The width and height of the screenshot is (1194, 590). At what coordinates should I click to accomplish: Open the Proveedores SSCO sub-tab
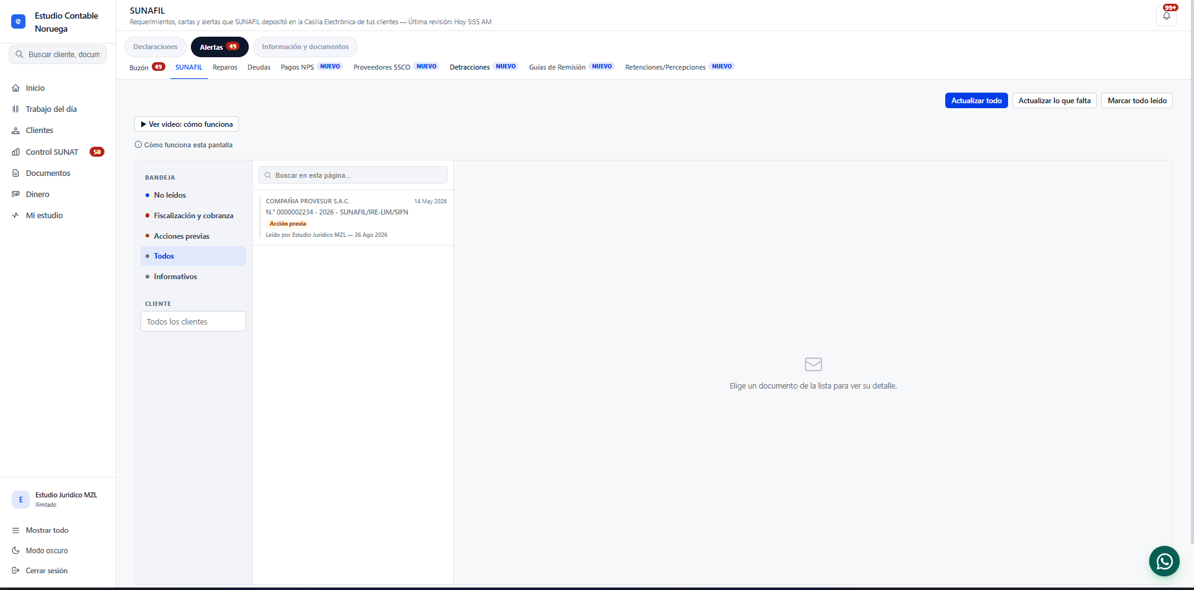click(x=396, y=67)
